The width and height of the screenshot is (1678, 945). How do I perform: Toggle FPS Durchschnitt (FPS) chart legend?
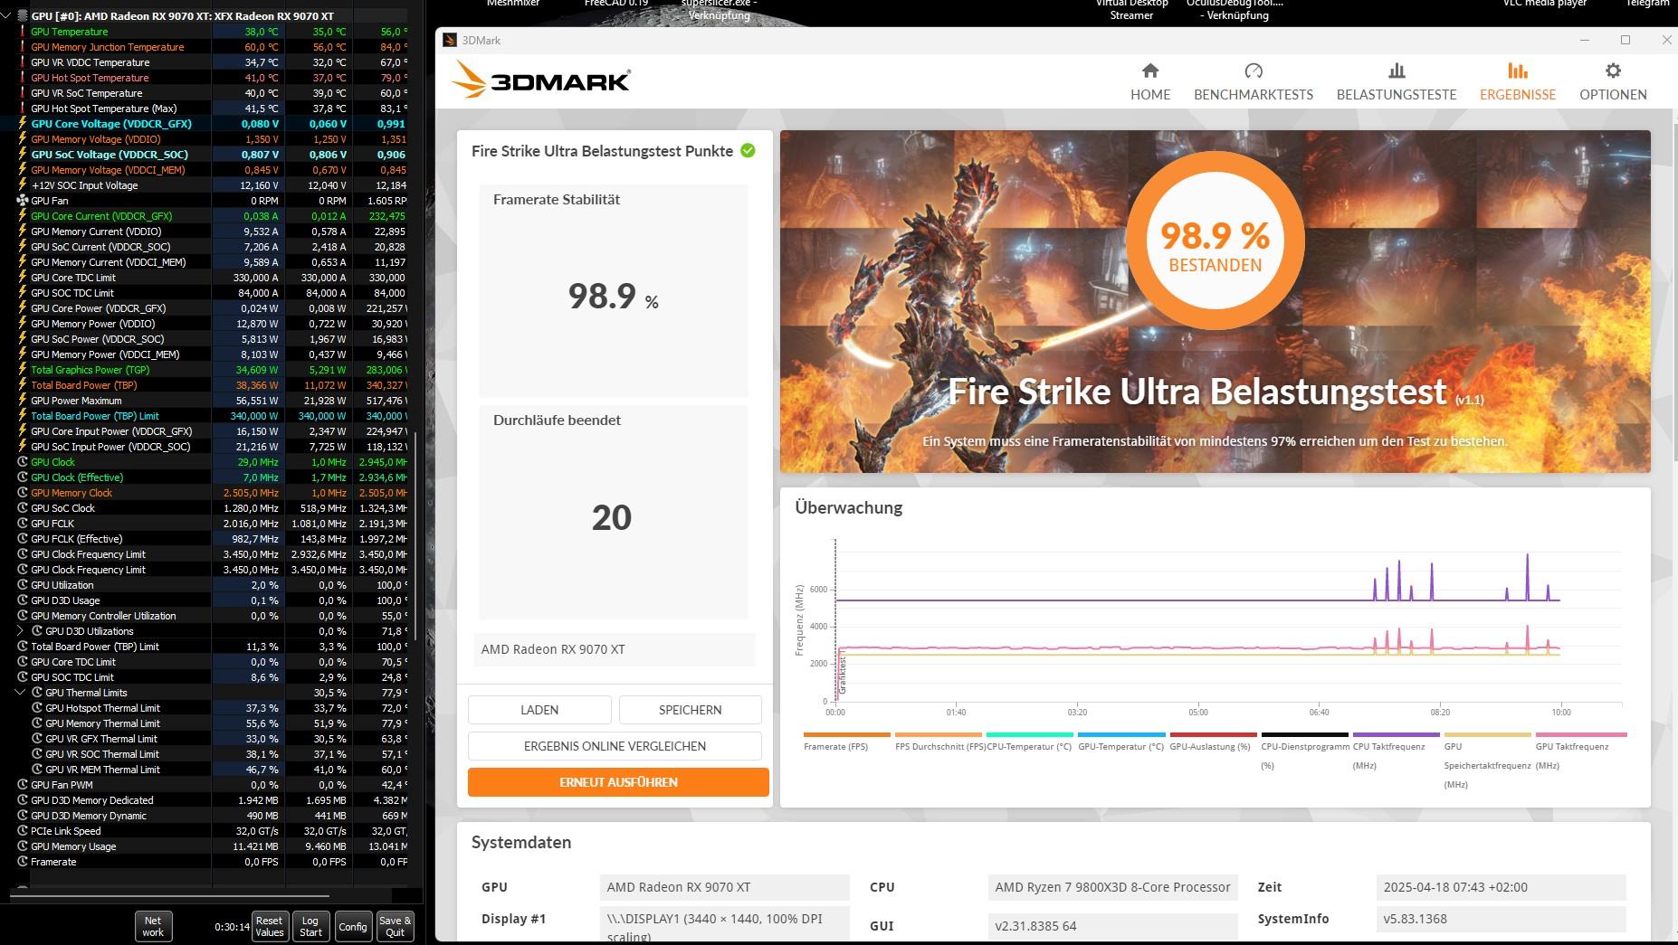[x=939, y=743]
